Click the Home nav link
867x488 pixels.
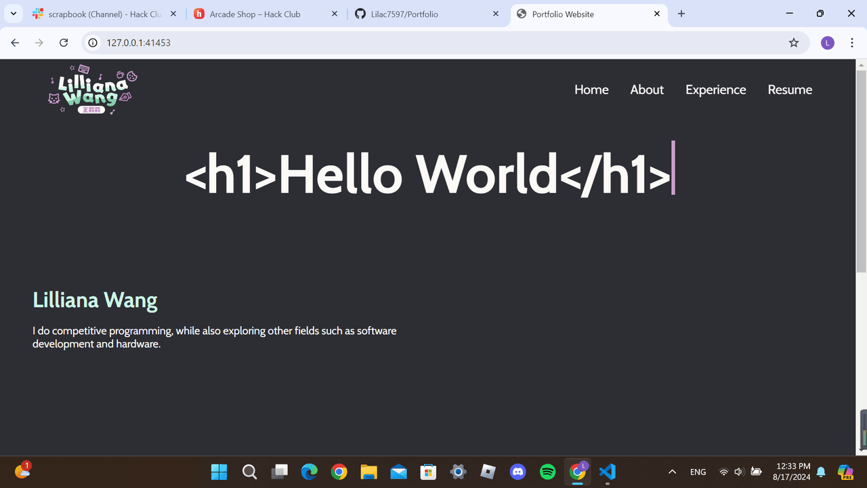tap(591, 89)
